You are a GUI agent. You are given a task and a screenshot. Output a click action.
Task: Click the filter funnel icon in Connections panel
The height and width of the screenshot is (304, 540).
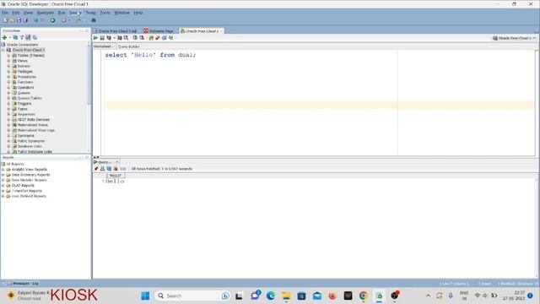click(x=22, y=37)
